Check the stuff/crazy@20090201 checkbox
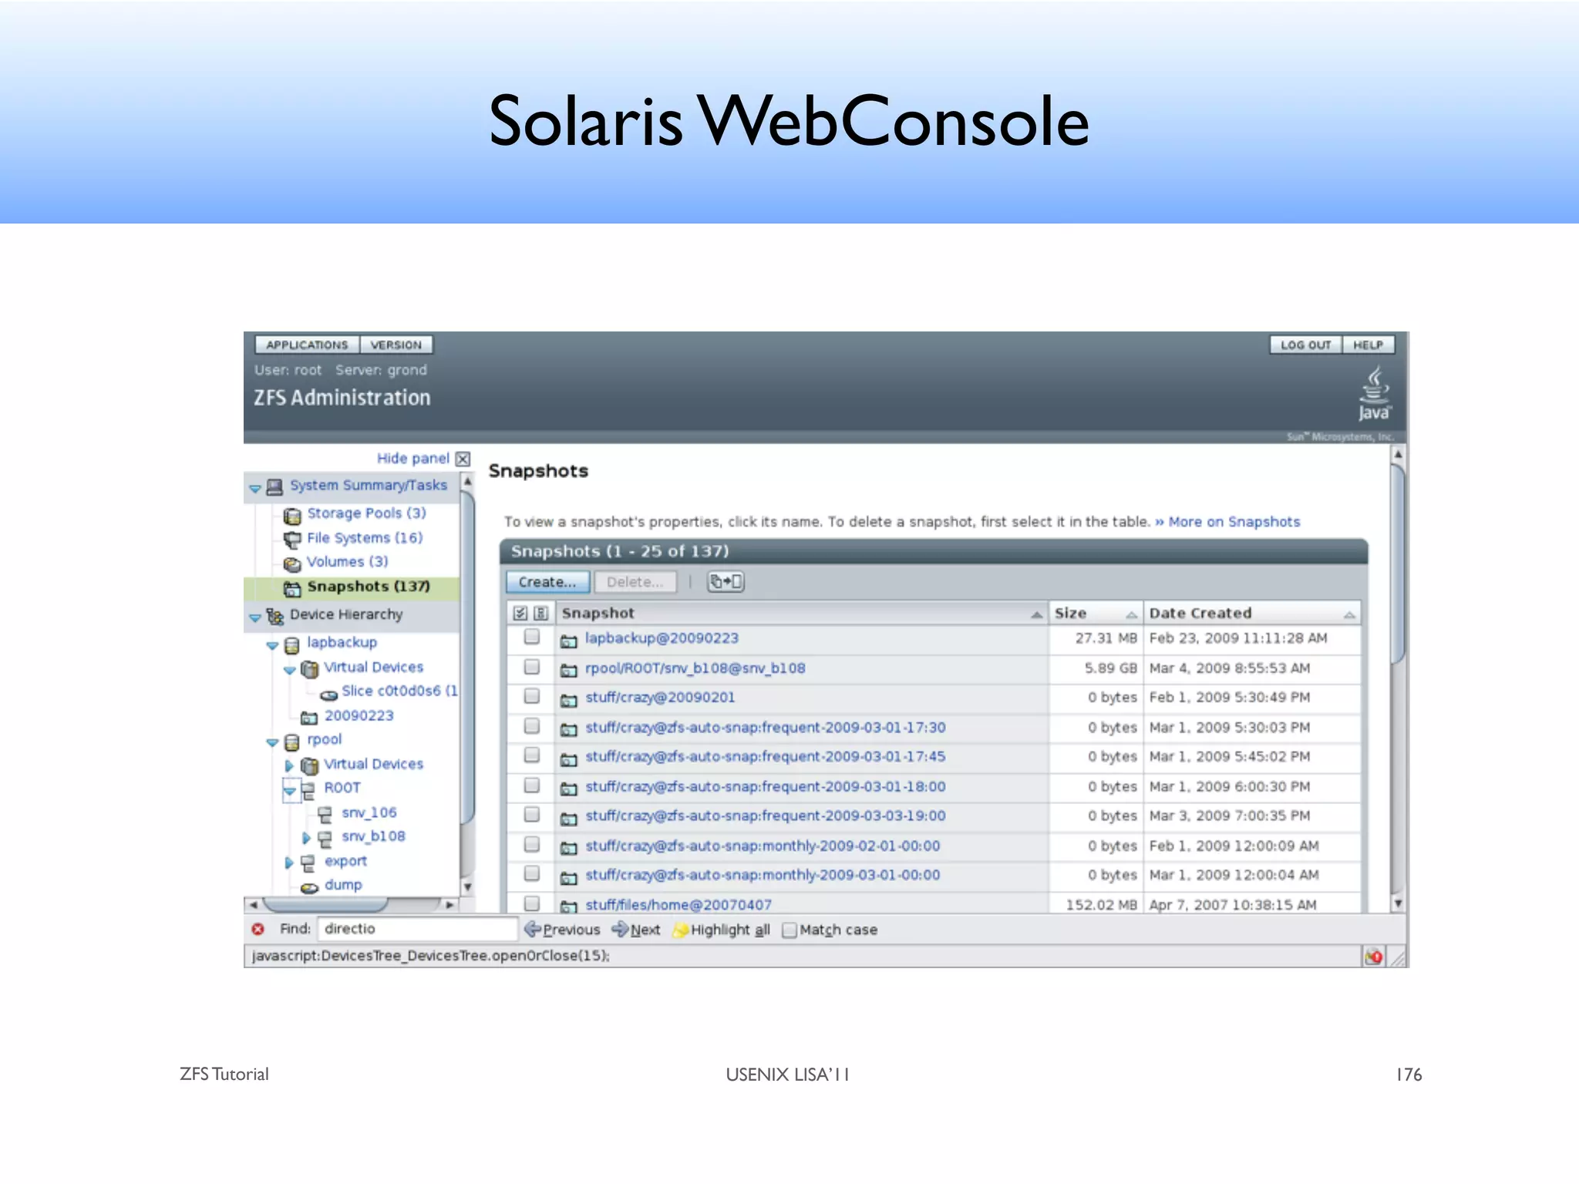 point(531,696)
